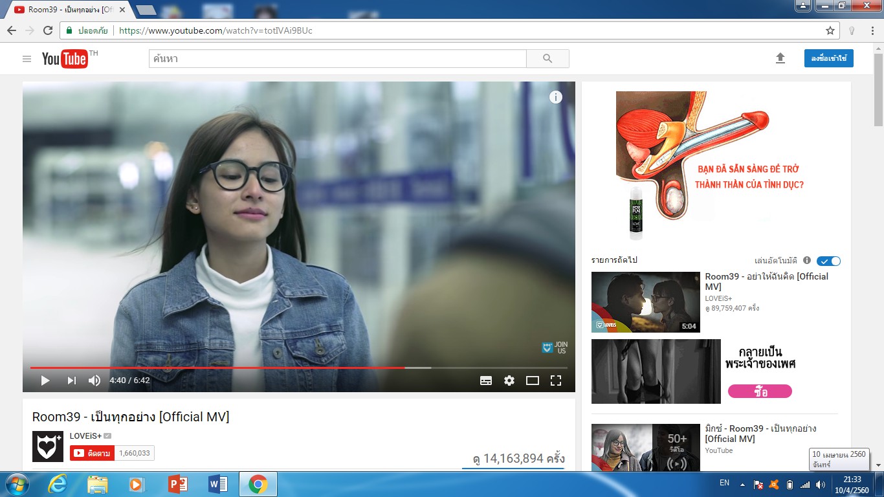Click the system tray volume icon
The image size is (884, 497).
pyautogui.click(x=821, y=484)
